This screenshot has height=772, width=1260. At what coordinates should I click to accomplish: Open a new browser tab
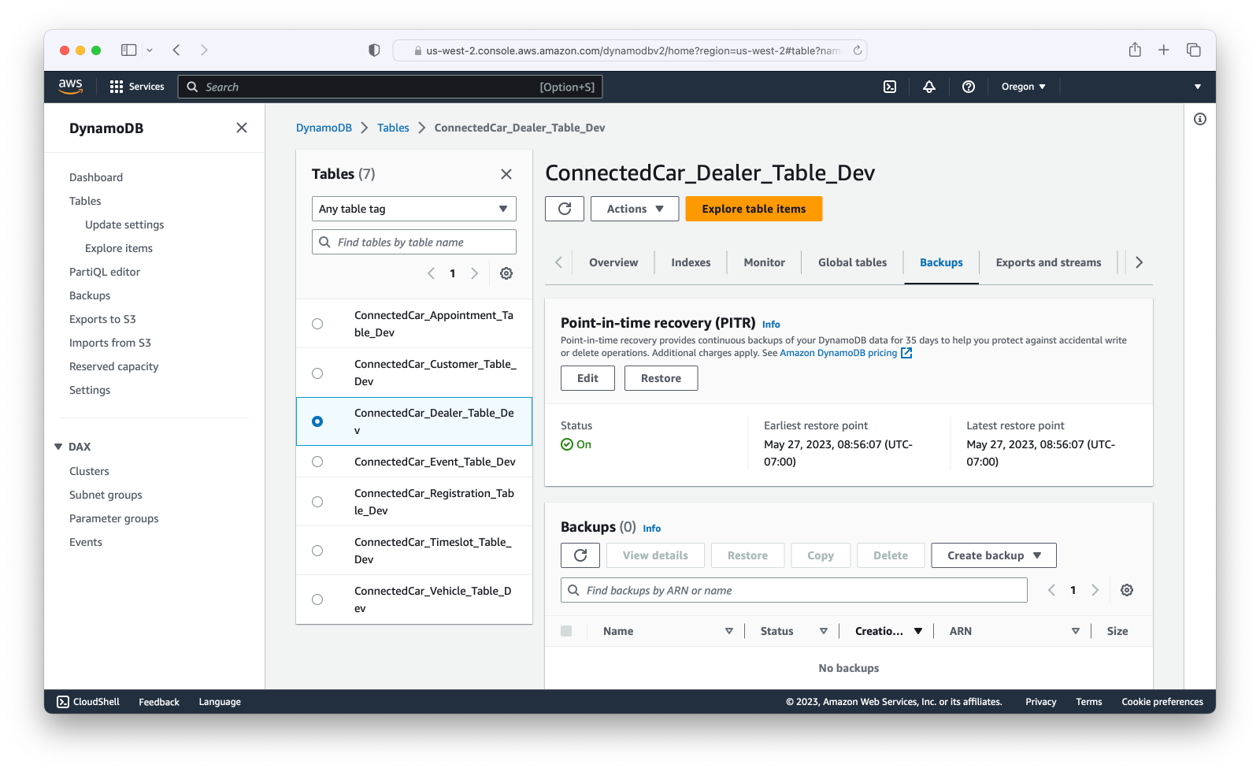coord(1164,50)
